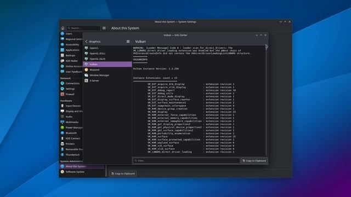Open Software Update entry

[82, 172]
